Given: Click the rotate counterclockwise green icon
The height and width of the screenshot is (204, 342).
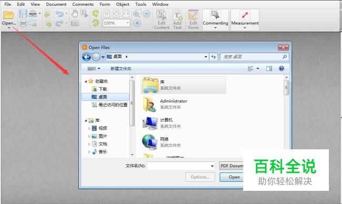Looking at the screenshot, I should [x=96, y=14].
